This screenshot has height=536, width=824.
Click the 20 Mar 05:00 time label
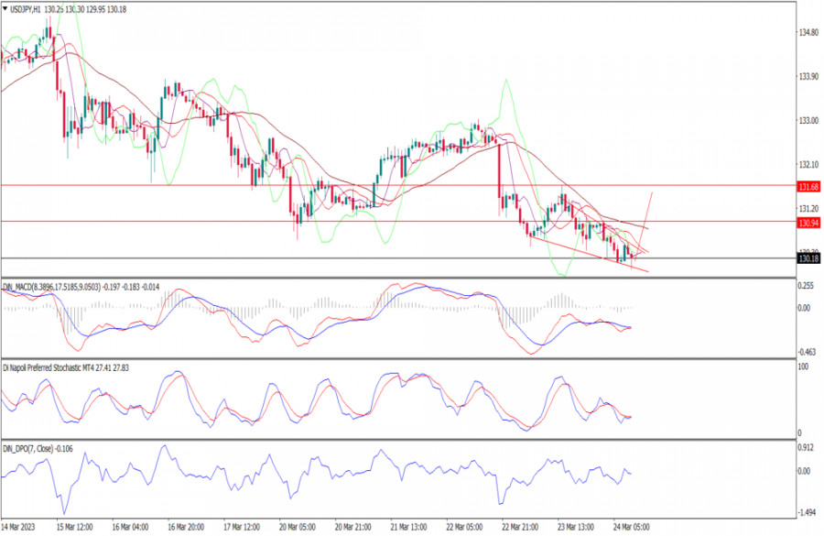[x=298, y=527]
